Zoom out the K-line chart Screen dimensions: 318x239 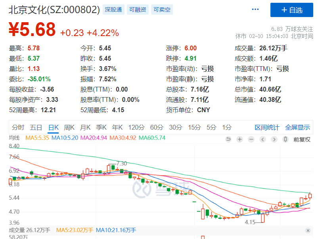click(x=251, y=139)
